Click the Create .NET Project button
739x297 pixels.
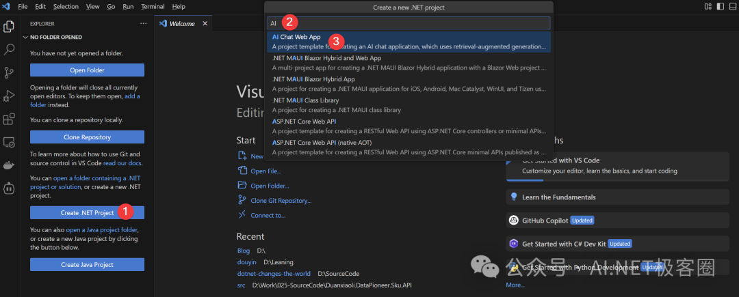pos(87,212)
